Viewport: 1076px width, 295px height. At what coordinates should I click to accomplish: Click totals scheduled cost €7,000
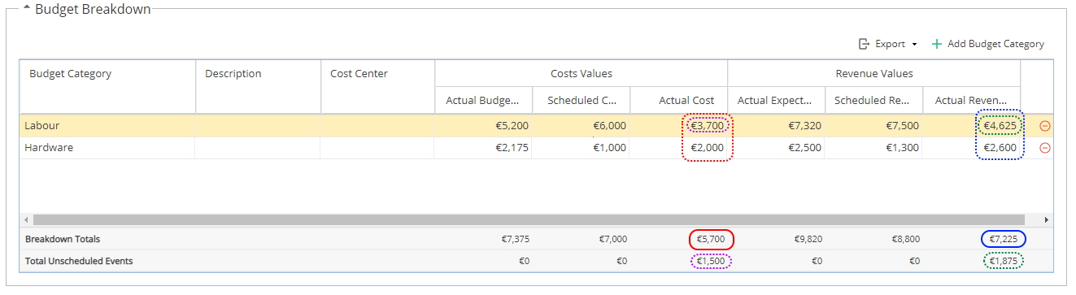pos(612,240)
